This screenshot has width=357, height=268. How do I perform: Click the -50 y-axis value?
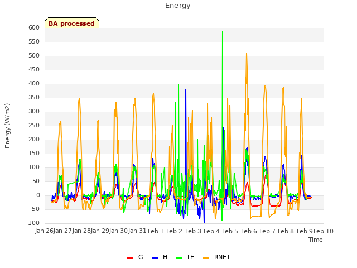[x=34, y=209]
